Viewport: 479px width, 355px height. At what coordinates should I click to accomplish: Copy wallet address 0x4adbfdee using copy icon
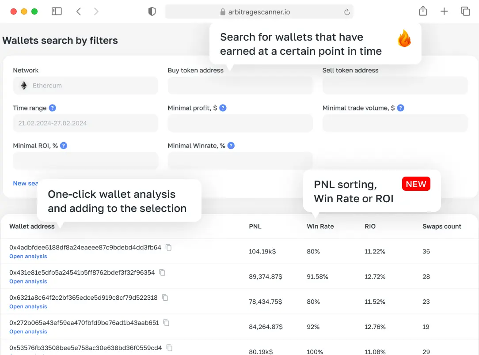168,248
